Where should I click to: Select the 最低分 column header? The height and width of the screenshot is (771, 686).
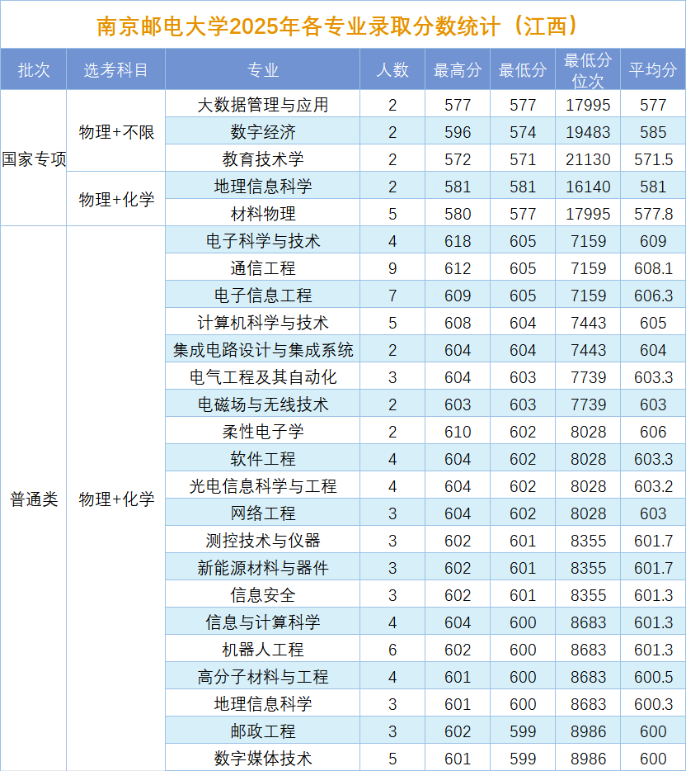click(523, 70)
